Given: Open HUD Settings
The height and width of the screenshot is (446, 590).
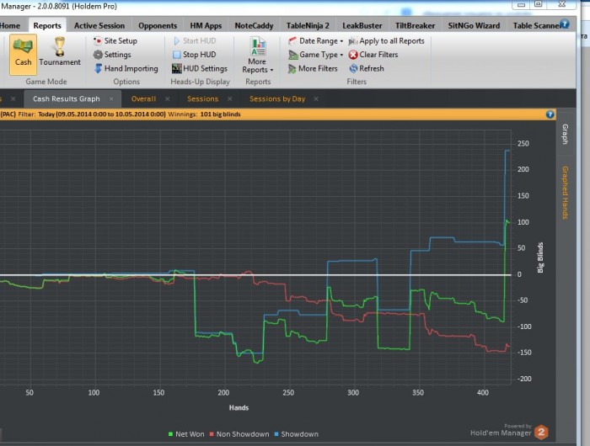Looking at the screenshot, I should click(x=200, y=68).
